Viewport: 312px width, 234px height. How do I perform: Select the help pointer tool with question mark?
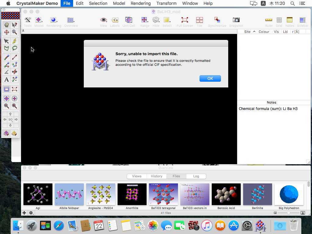point(14,25)
